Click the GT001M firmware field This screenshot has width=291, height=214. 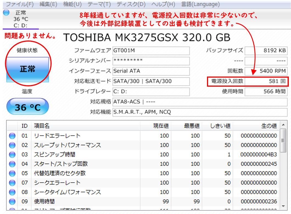click(151, 51)
